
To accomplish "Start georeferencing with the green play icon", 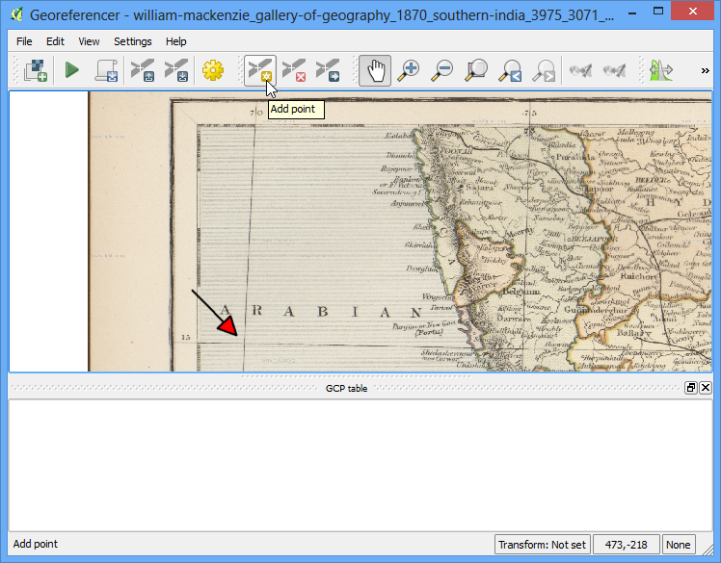I will [x=71, y=70].
